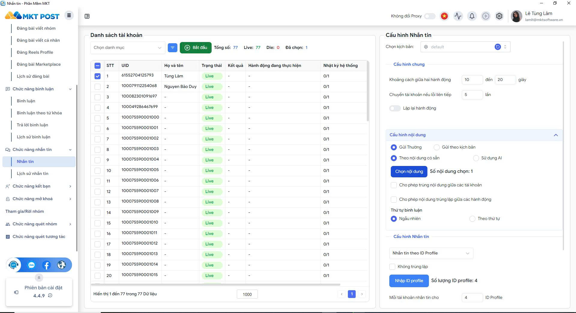
Task: Open the activity pulse icon
Action: pyautogui.click(x=458, y=16)
